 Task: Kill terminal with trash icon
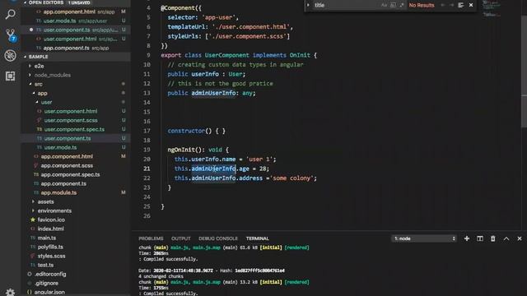[x=492, y=238]
